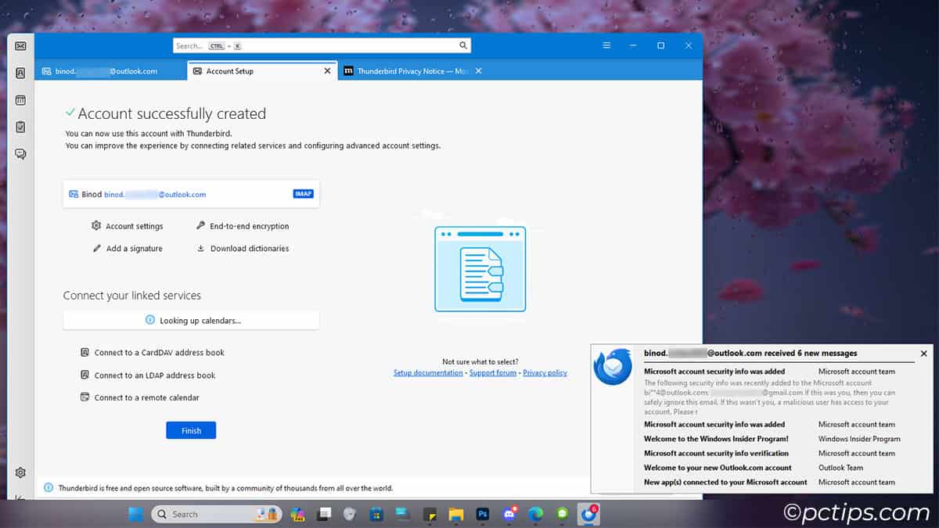Click Connect to a CardDAV address book
This screenshot has width=939, height=528.
(x=159, y=353)
